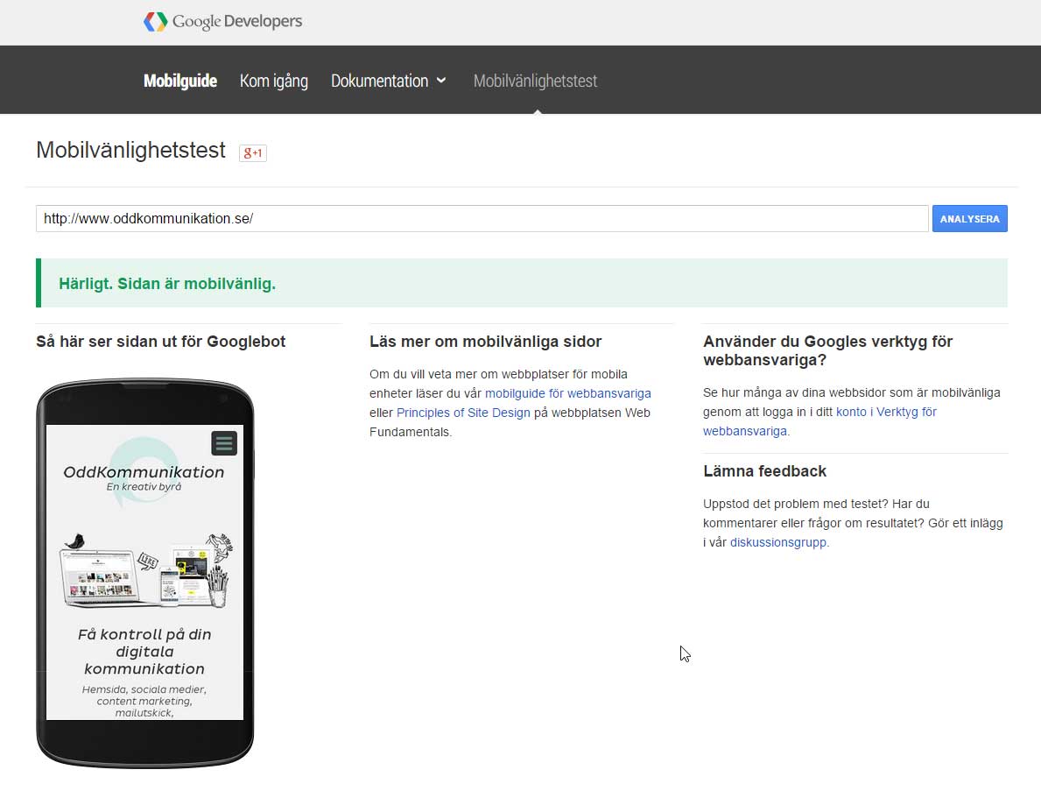The width and height of the screenshot is (1041, 798).
Task: Open the Mobilguide menu item
Action: click(x=179, y=81)
